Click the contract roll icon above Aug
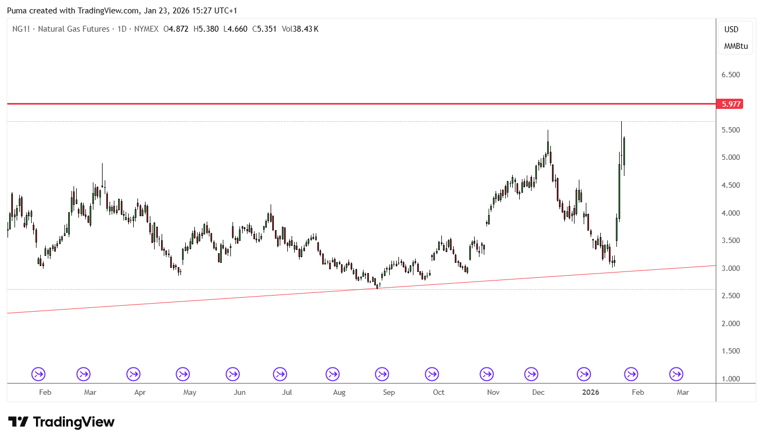Viewport: 763px width, 442px height. tap(332, 374)
